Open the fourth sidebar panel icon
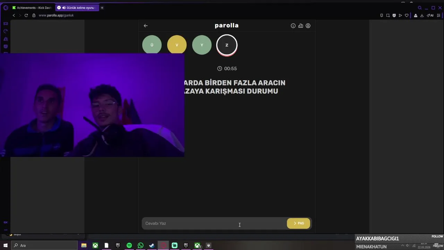Screen dimensions: 444x250 click(x=6, y=47)
